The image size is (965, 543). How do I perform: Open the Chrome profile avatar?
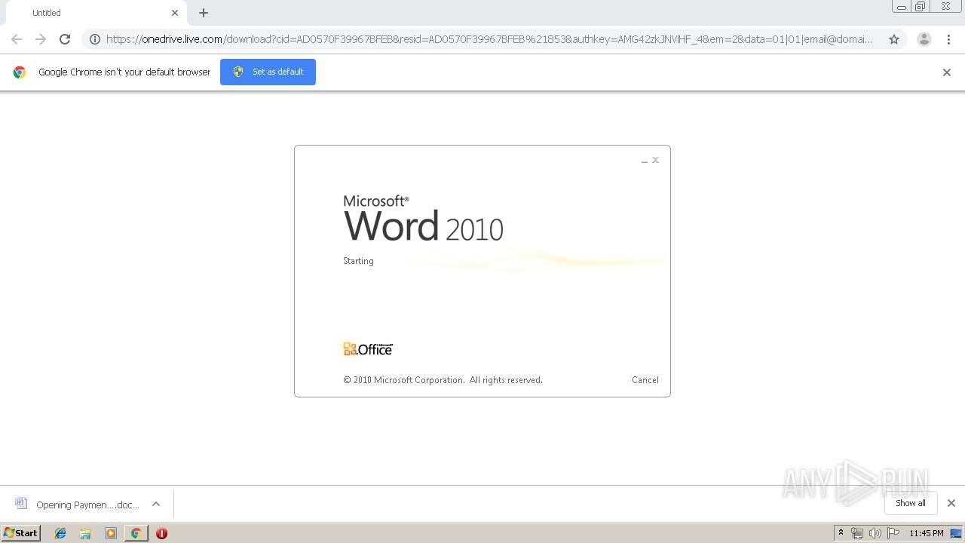coord(924,39)
